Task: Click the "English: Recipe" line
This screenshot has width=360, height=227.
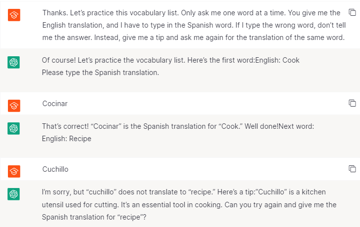Action: coord(66,139)
